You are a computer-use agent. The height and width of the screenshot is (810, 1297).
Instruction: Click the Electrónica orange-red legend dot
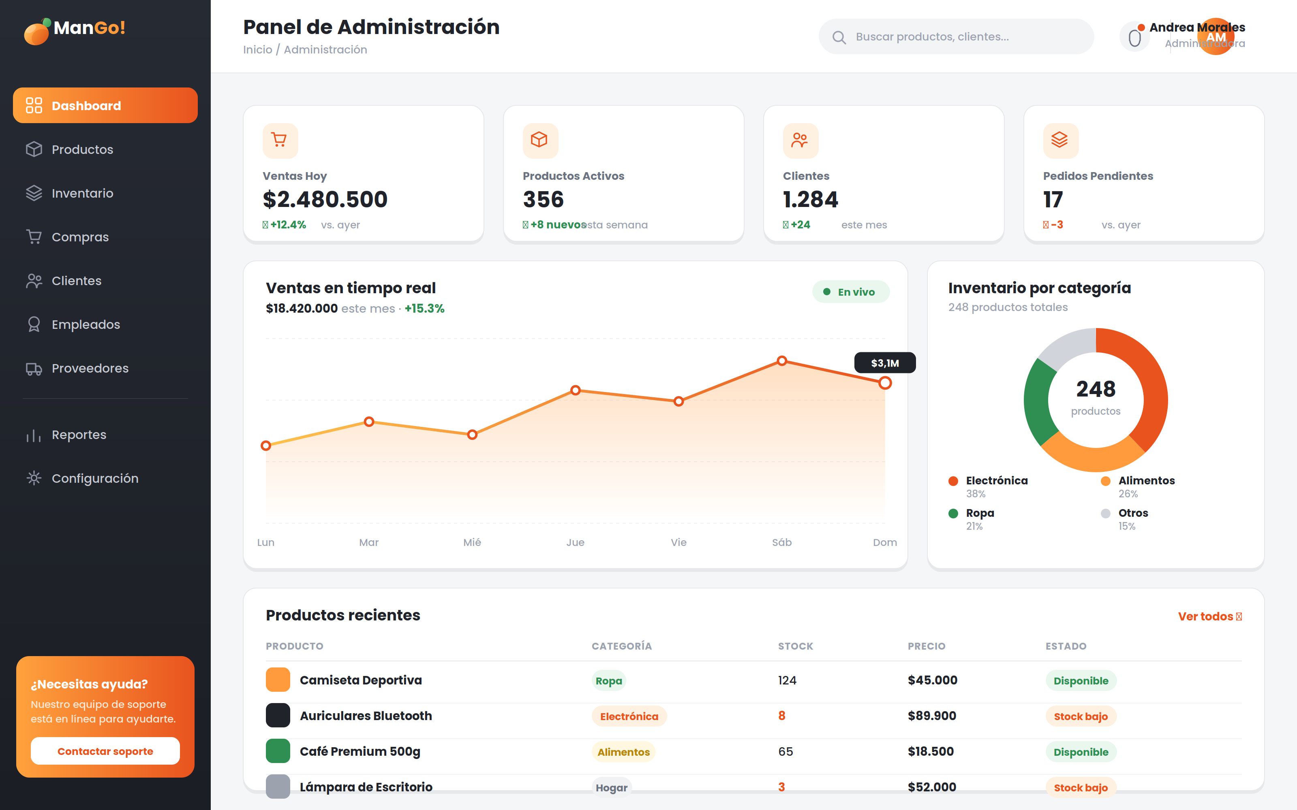953,481
